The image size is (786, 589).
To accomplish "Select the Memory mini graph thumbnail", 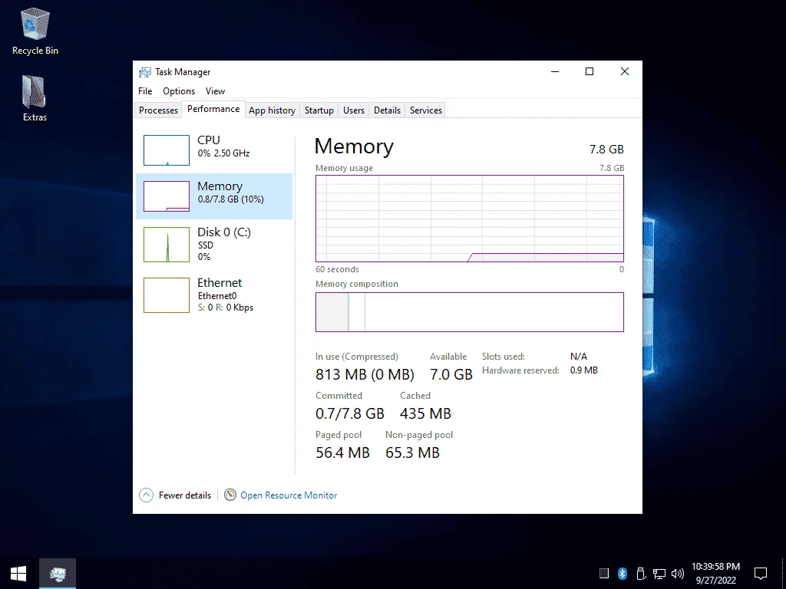I will tap(167, 196).
